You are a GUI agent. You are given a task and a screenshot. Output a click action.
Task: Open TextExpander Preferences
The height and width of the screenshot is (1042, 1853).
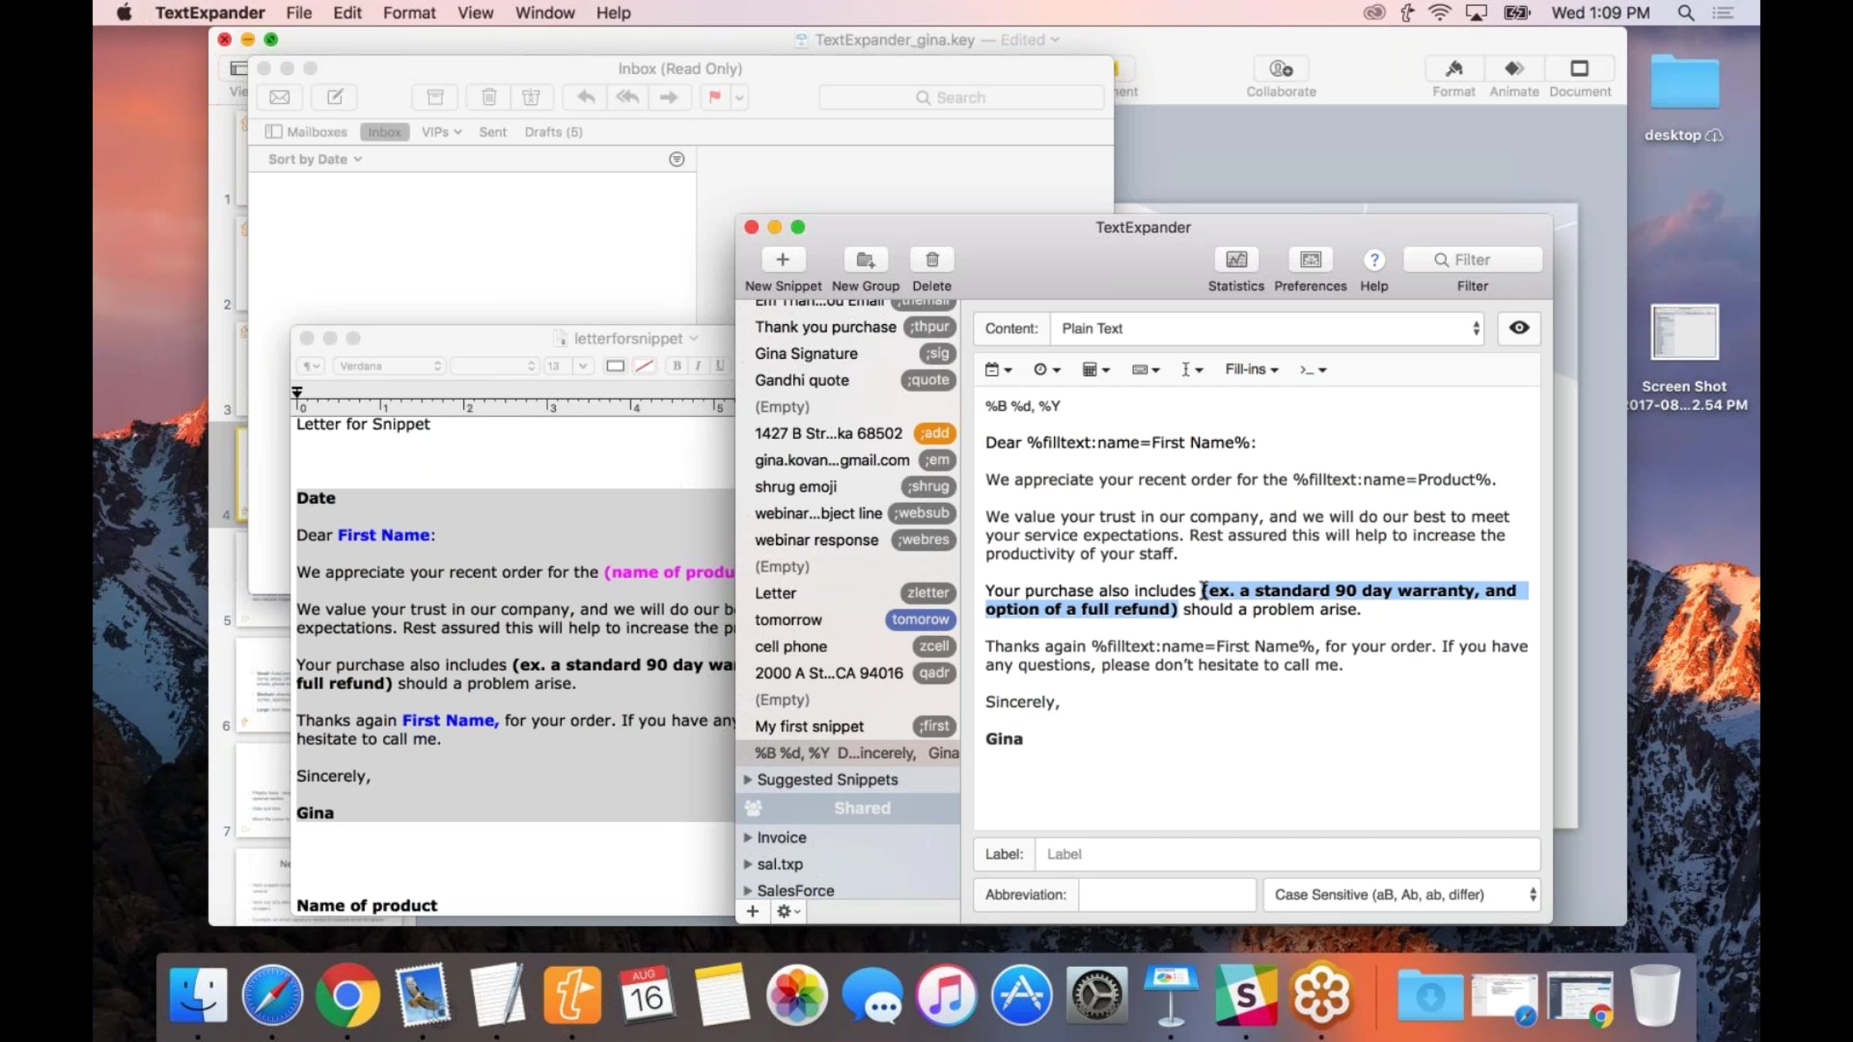(x=1310, y=259)
